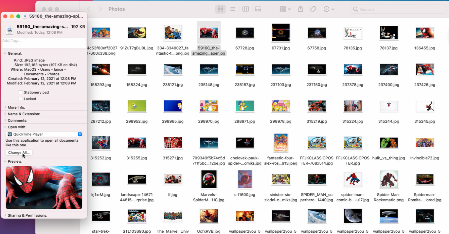Click the Edit Tags icon in toolbar
This screenshot has height=234, width=449.
click(x=313, y=9)
